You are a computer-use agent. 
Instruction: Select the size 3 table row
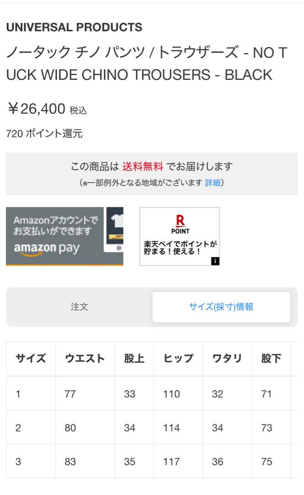(x=152, y=461)
